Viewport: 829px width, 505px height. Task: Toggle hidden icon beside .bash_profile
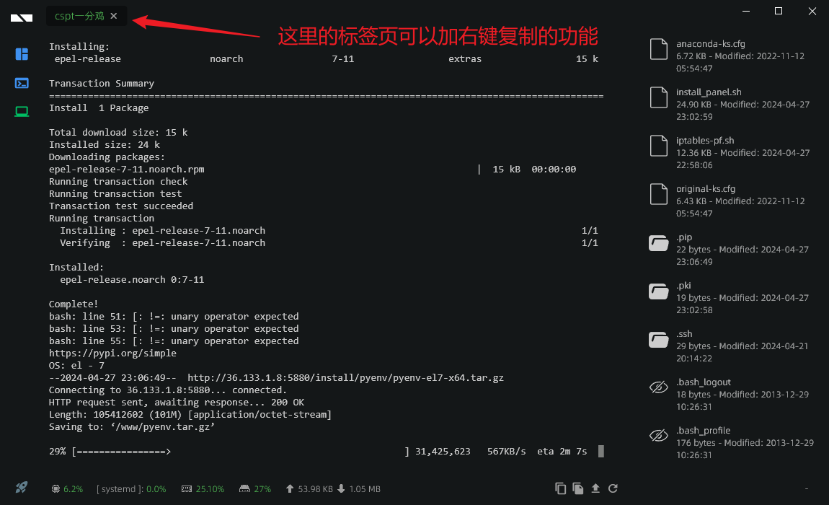point(658,436)
